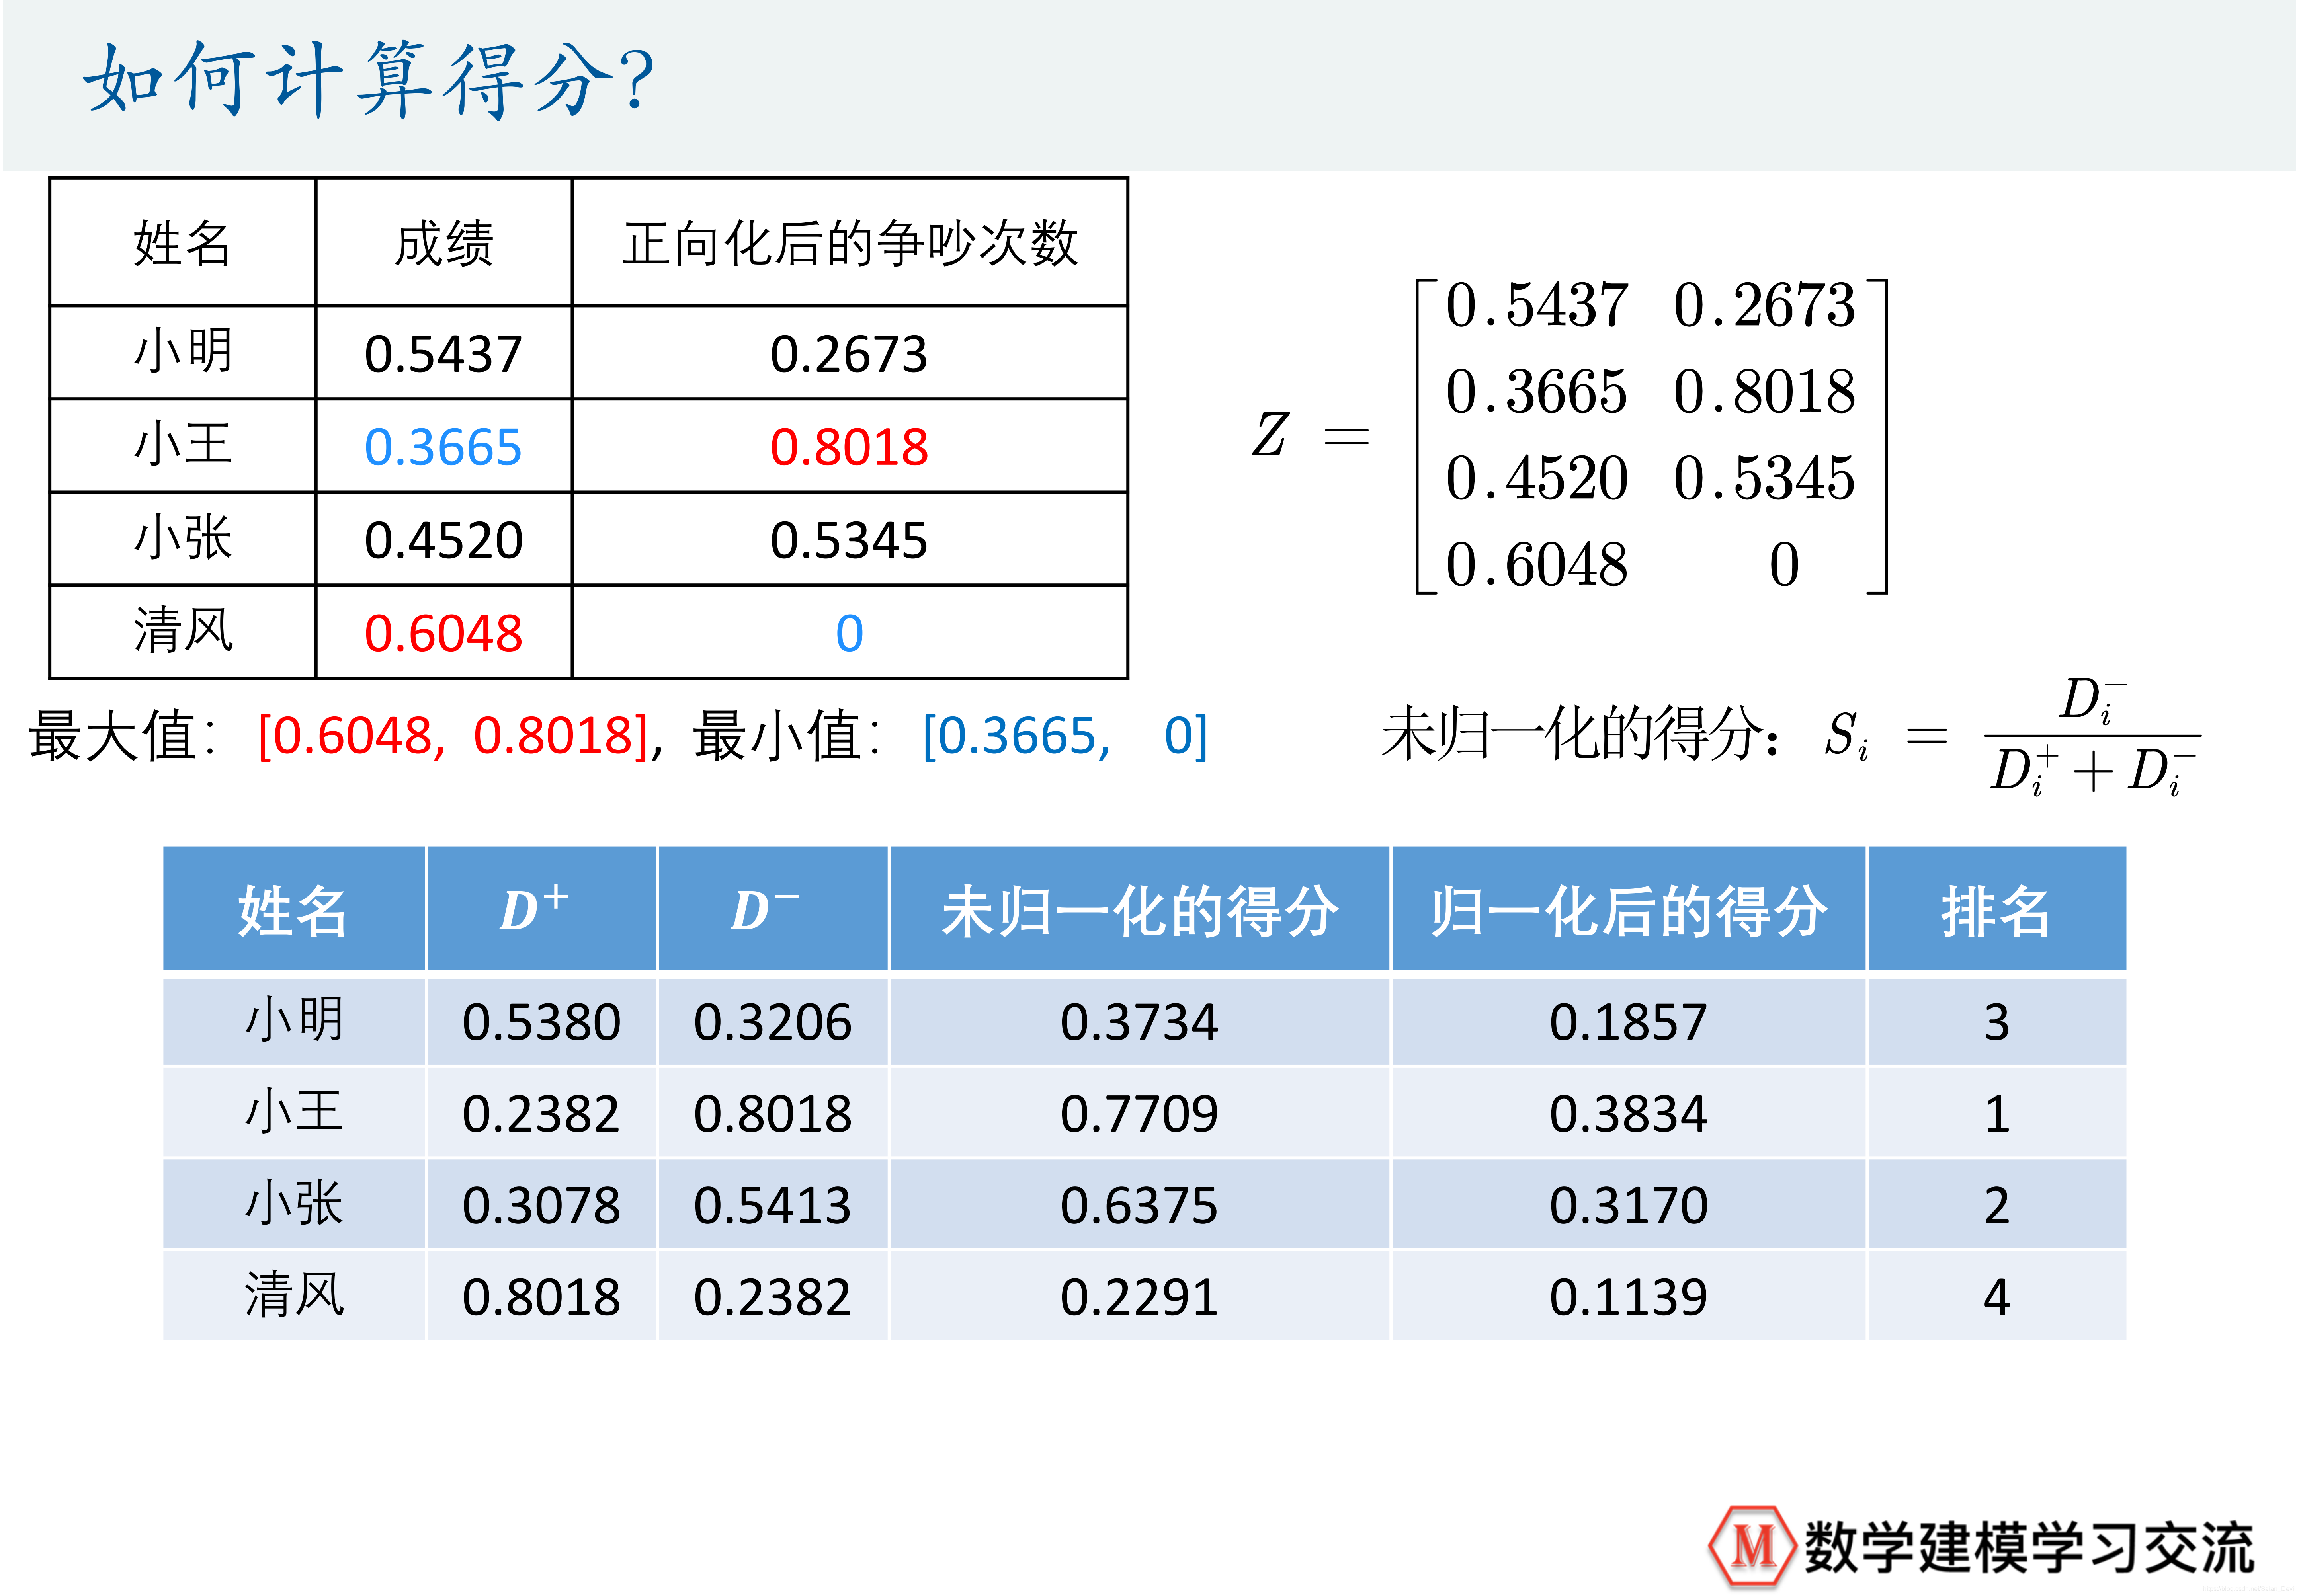The image size is (2299, 1596).
Task: Click 0.3665 inside matrix Z
Action: tap(1537, 391)
